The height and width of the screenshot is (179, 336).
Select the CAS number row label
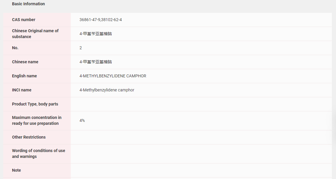23,20
